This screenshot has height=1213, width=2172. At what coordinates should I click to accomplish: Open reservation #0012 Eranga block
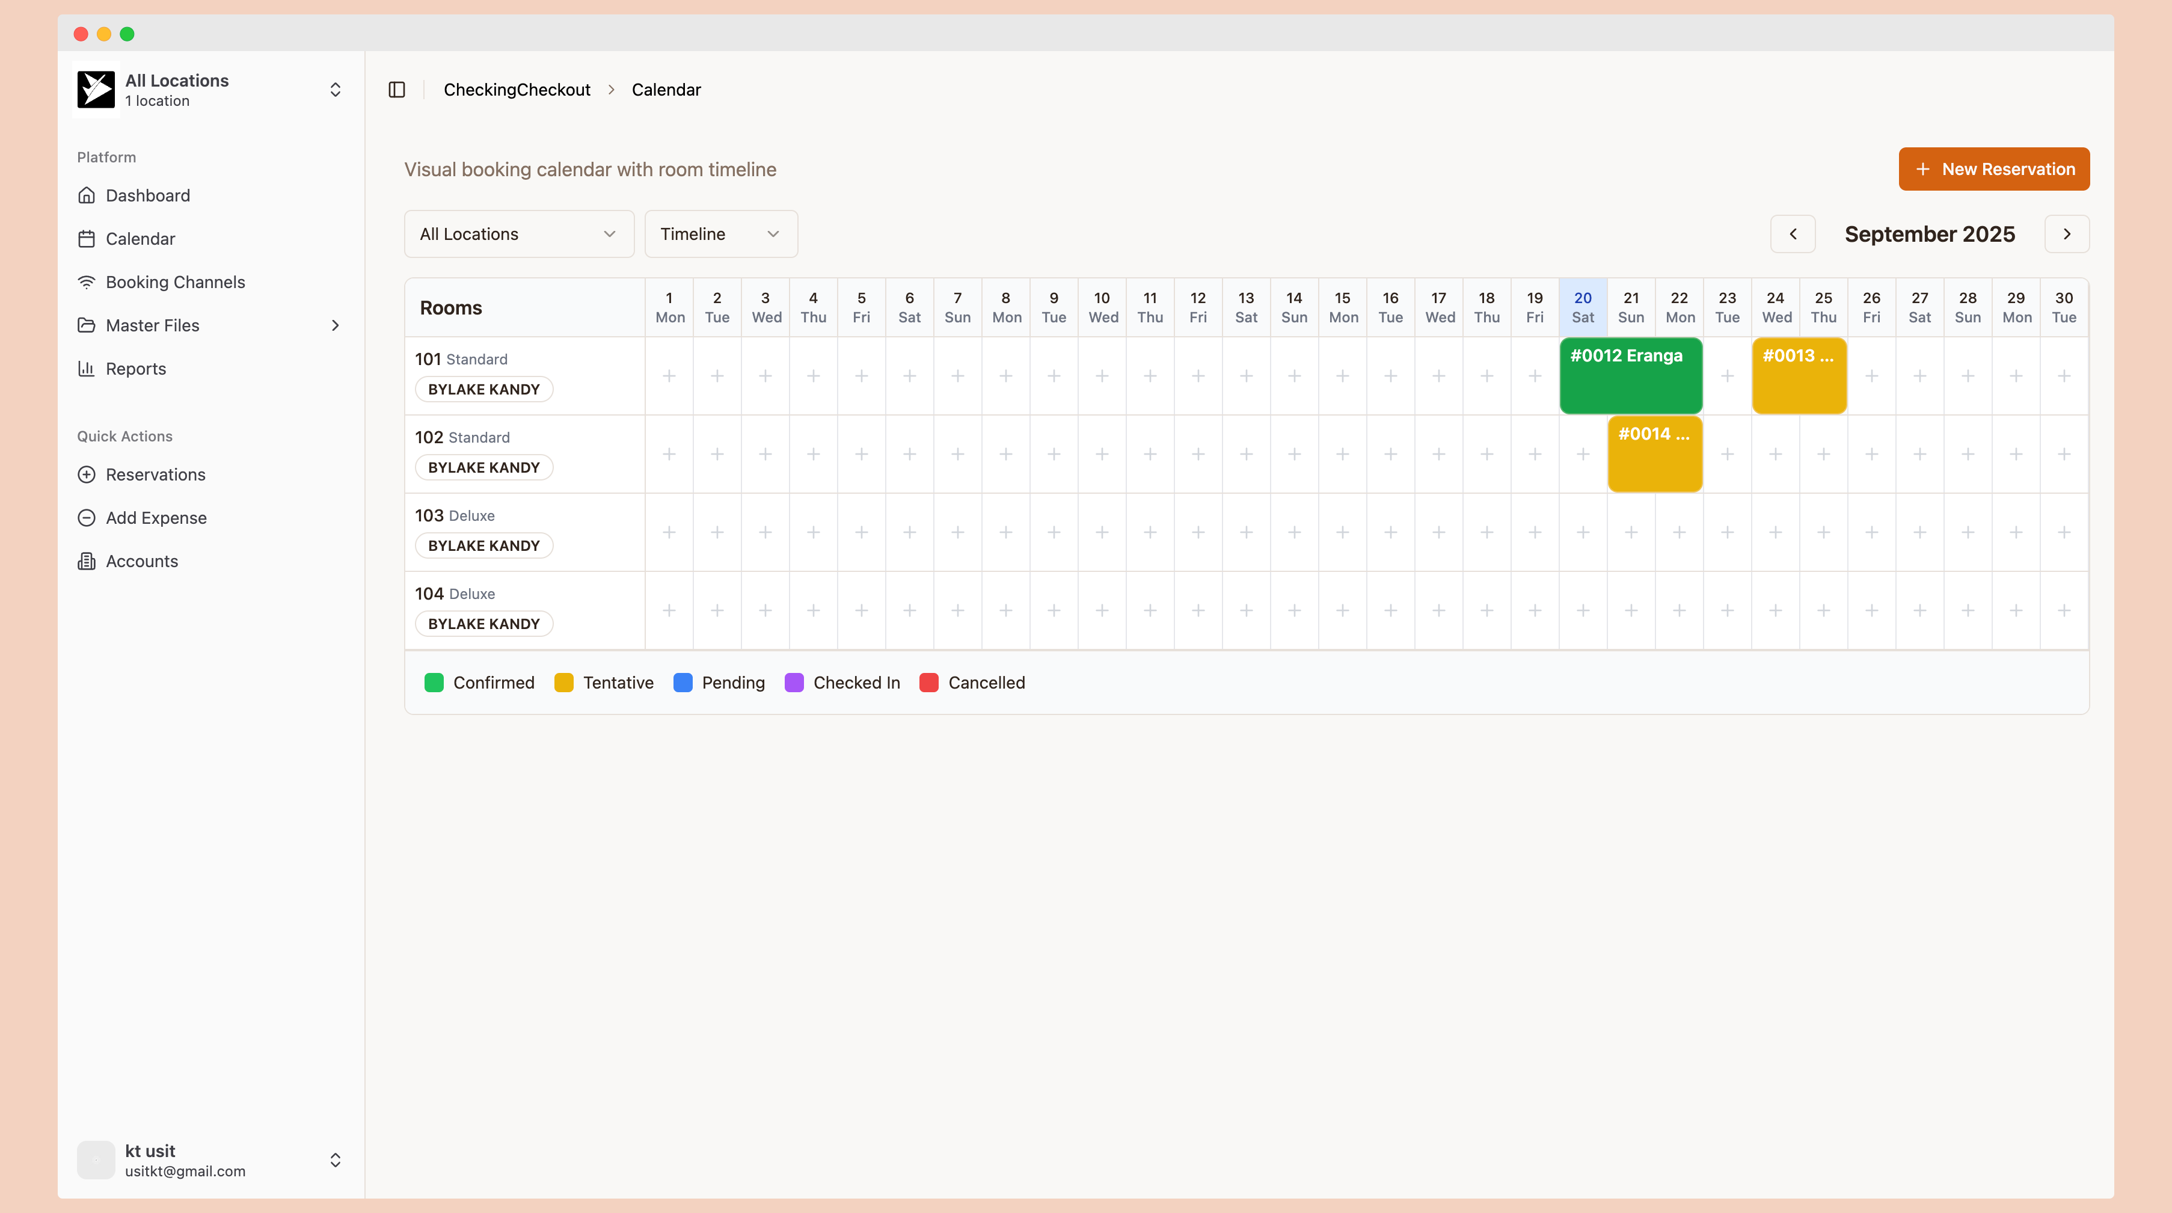click(1630, 375)
